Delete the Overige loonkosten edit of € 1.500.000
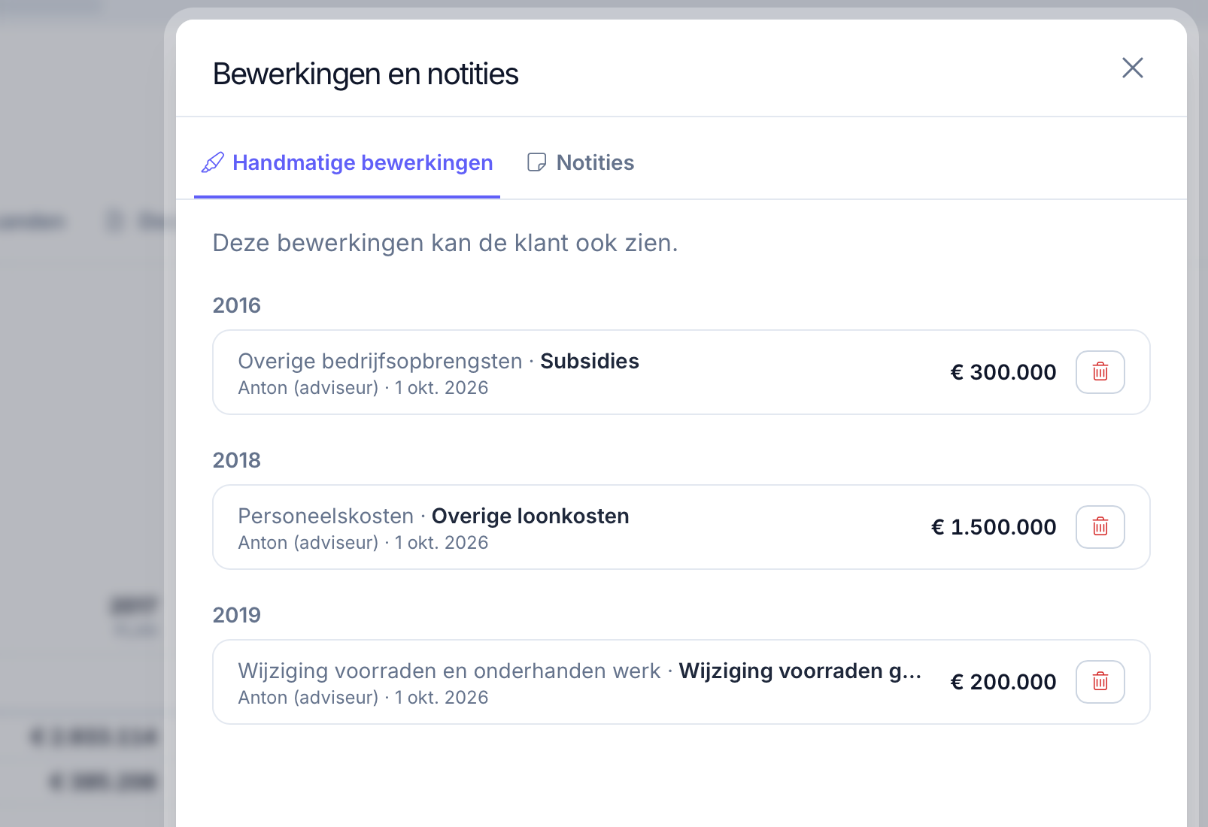Viewport: 1208px width, 827px height. 1100,527
